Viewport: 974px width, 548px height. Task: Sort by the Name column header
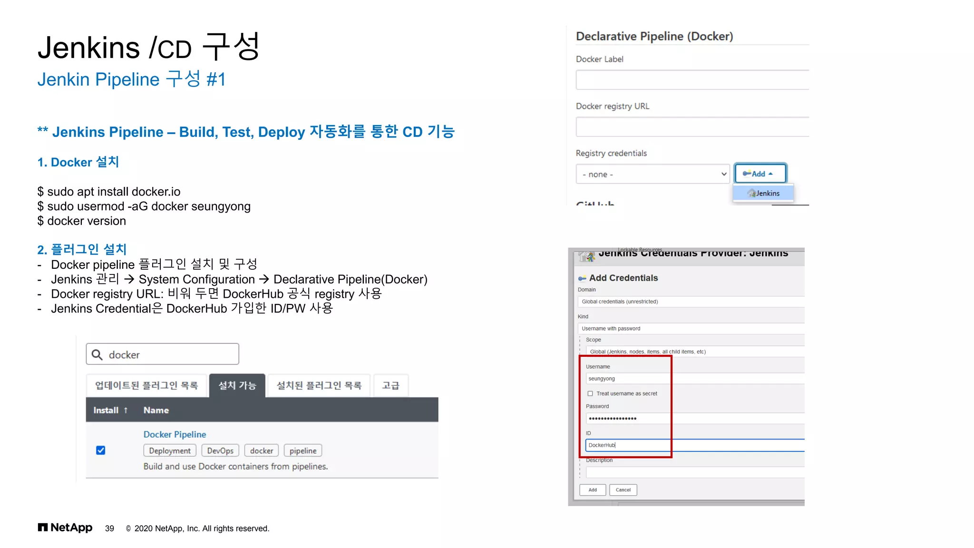pyautogui.click(x=156, y=410)
